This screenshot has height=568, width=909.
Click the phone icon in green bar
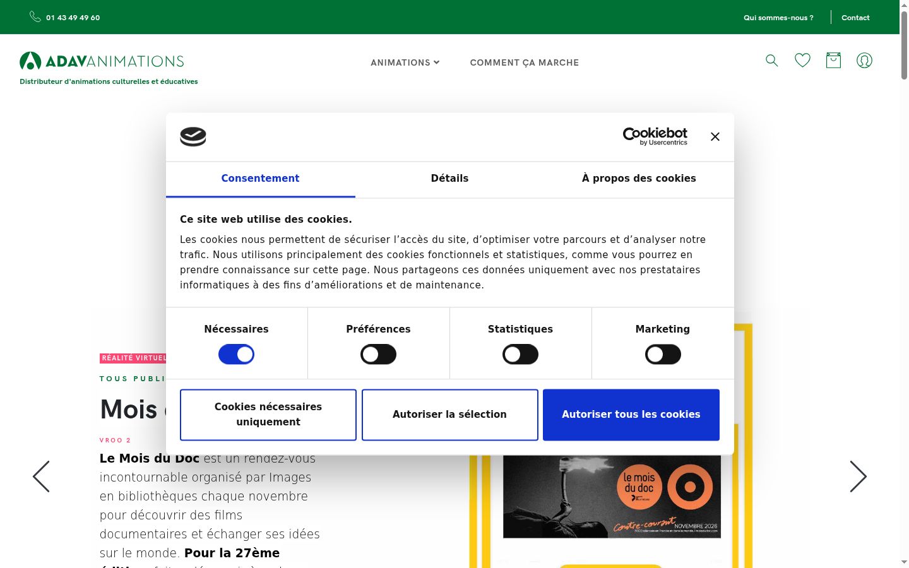tap(35, 17)
